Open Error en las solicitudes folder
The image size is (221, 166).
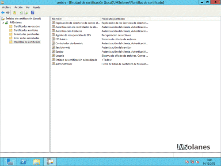point(27,38)
